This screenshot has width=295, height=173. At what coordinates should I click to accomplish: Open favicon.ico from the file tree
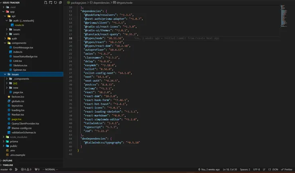coord(18,97)
